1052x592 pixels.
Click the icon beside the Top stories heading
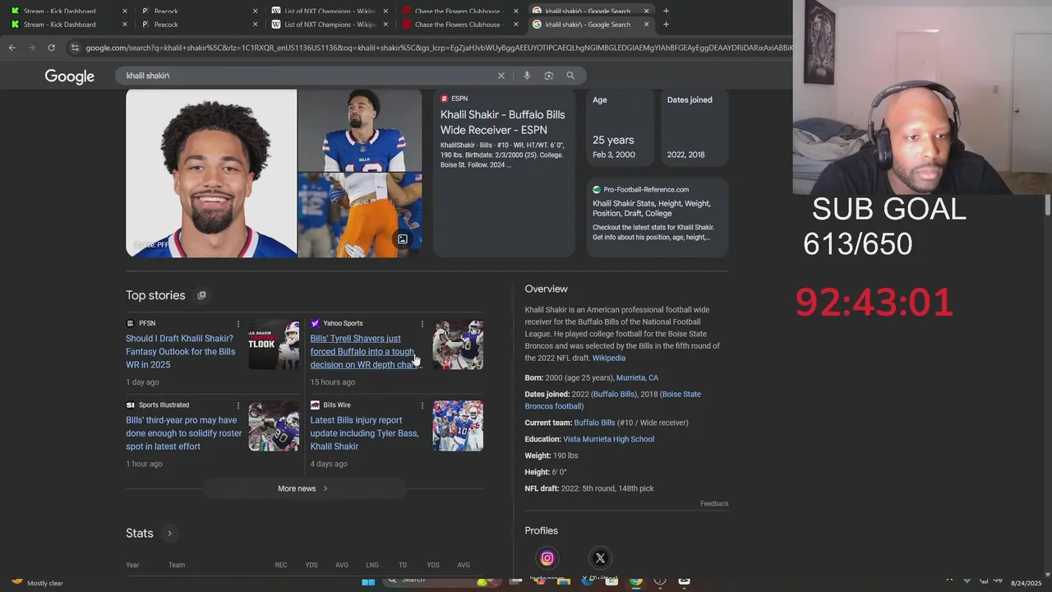click(x=201, y=295)
